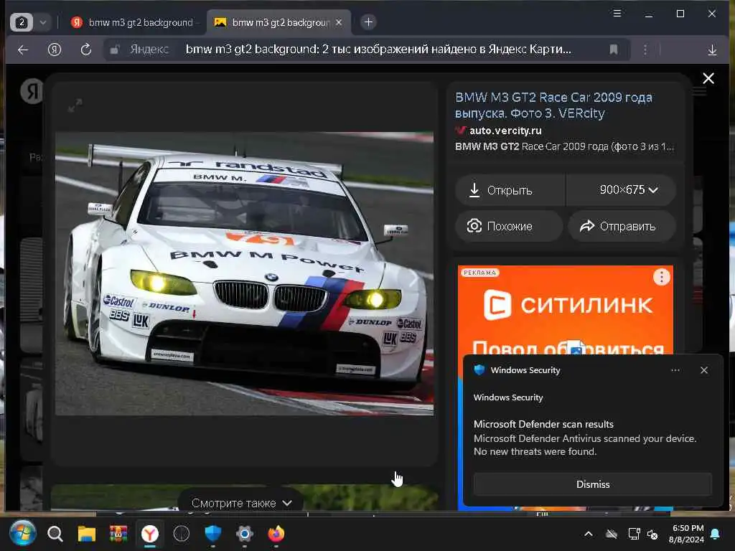Open File Explorer from the taskbar
The width and height of the screenshot is (735, 551).
coord(87,534)
